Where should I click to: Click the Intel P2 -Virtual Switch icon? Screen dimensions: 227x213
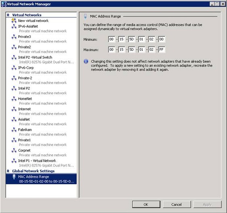click(x=14, y=57)
